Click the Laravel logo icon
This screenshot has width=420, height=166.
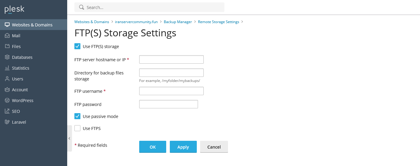7,122
